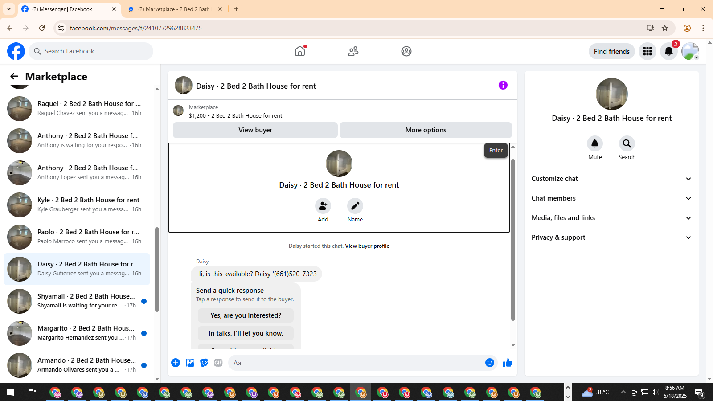Open the Friends icon in top nav

click(353, 51)
